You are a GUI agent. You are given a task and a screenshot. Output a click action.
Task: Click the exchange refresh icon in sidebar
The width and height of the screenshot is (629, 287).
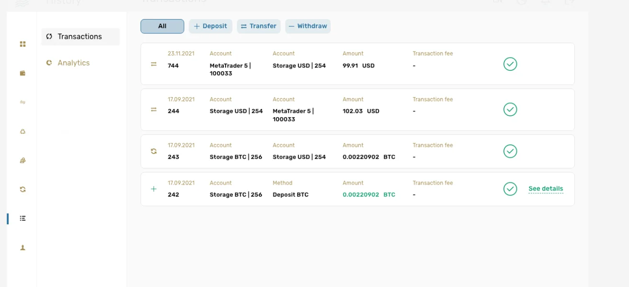point(23,189)
